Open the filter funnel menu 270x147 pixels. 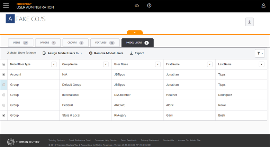[x=260, y=53]
